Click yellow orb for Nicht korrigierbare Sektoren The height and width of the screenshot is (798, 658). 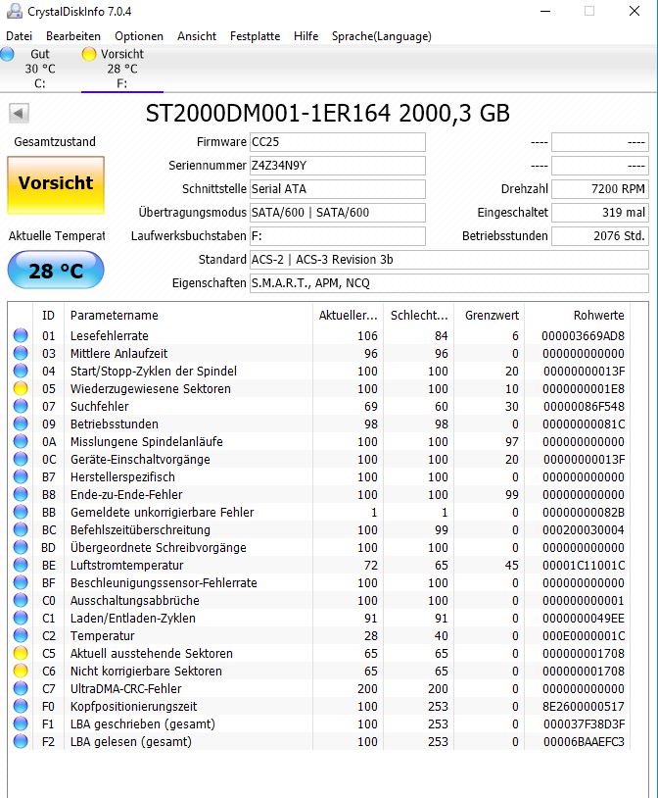[x=21, y=671]
